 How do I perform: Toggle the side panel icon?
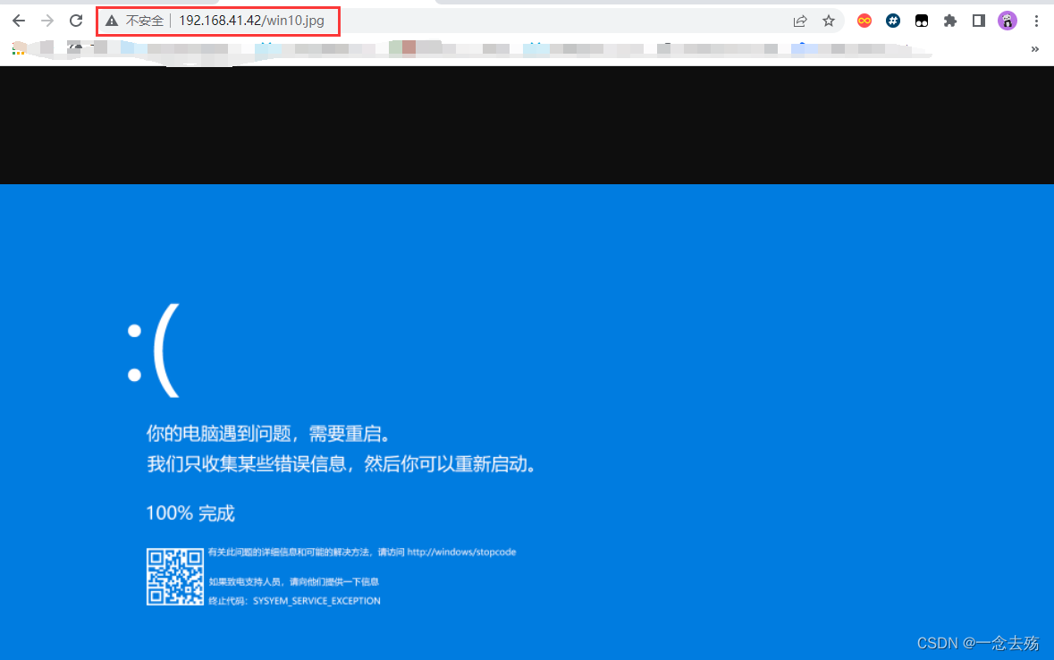pyautogui.click(x=977, y=20)
